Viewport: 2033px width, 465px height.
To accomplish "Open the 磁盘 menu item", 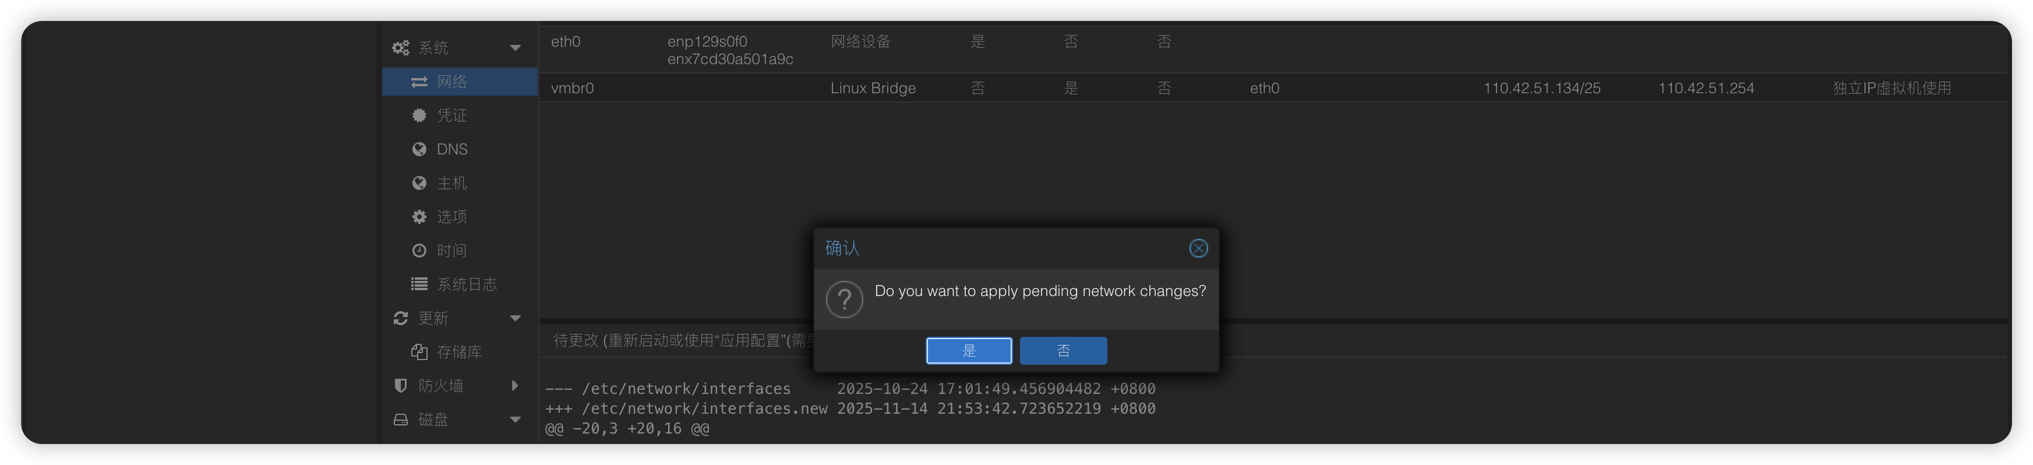I will coord(432,420).
